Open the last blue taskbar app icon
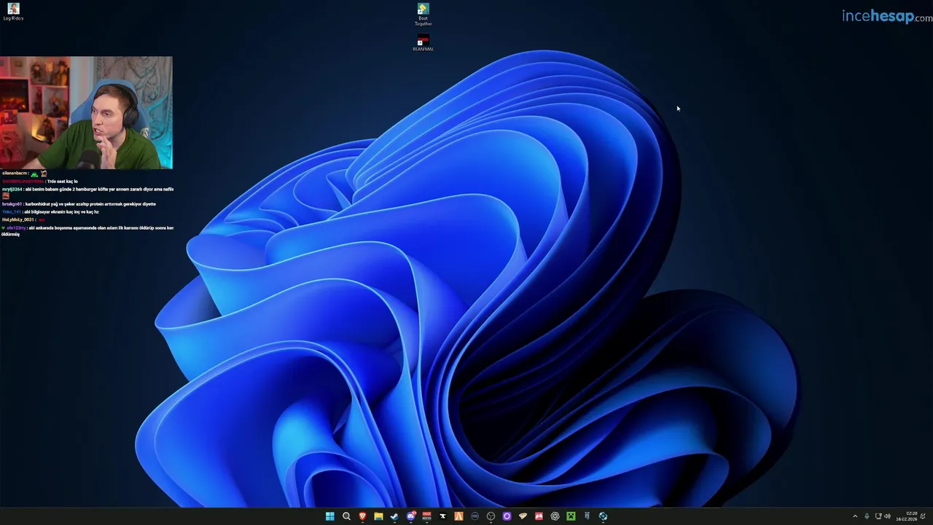Screen dimensions: 933x525 point(603,516)
